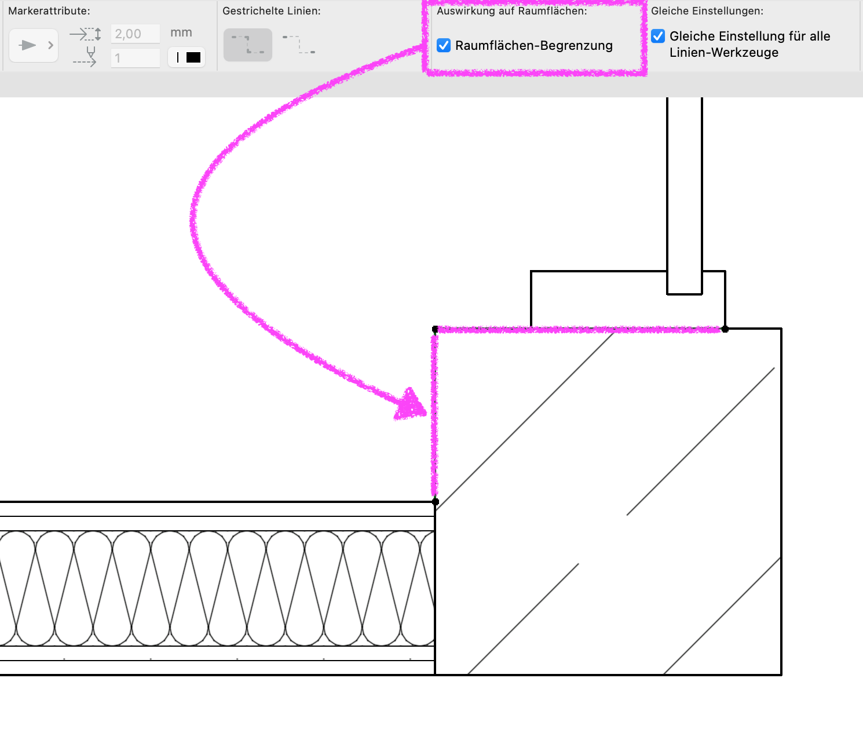Image resolution: width=863 pixels, height=751 pixels.
Task: Click the mm unit label
Action: [181, 33]
